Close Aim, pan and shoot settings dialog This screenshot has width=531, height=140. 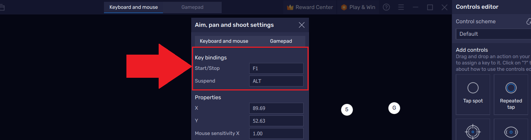(302, 25)
